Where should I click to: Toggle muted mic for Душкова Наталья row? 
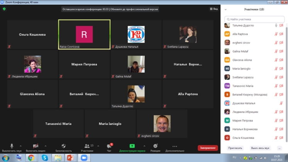click(x=281, y=103)
